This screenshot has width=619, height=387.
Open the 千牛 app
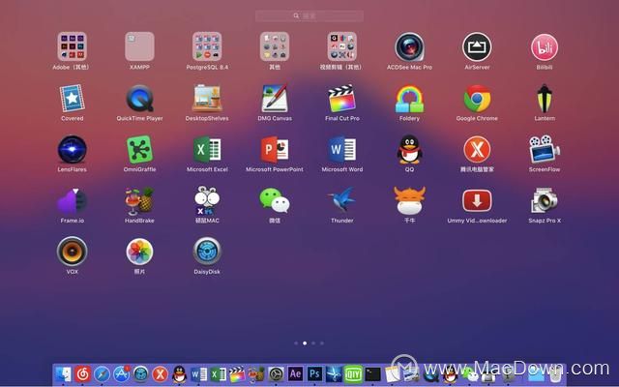tap(409, 200)
